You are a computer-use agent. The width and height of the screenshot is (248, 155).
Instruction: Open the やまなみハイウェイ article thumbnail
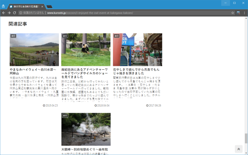point(34,50)
